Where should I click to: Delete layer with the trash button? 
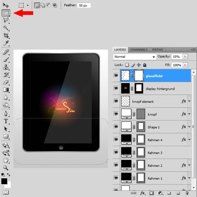point(187,193)
